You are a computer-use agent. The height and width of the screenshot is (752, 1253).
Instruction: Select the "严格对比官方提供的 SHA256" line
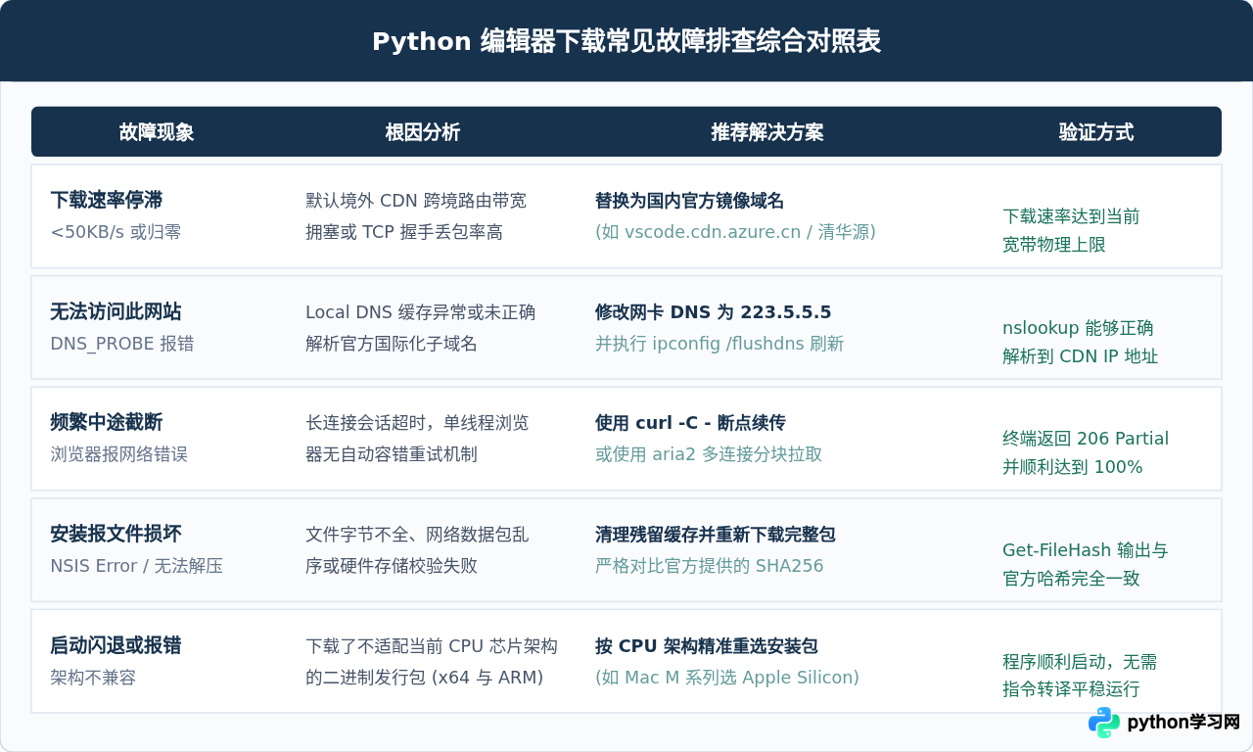click(x=710, y=566)
